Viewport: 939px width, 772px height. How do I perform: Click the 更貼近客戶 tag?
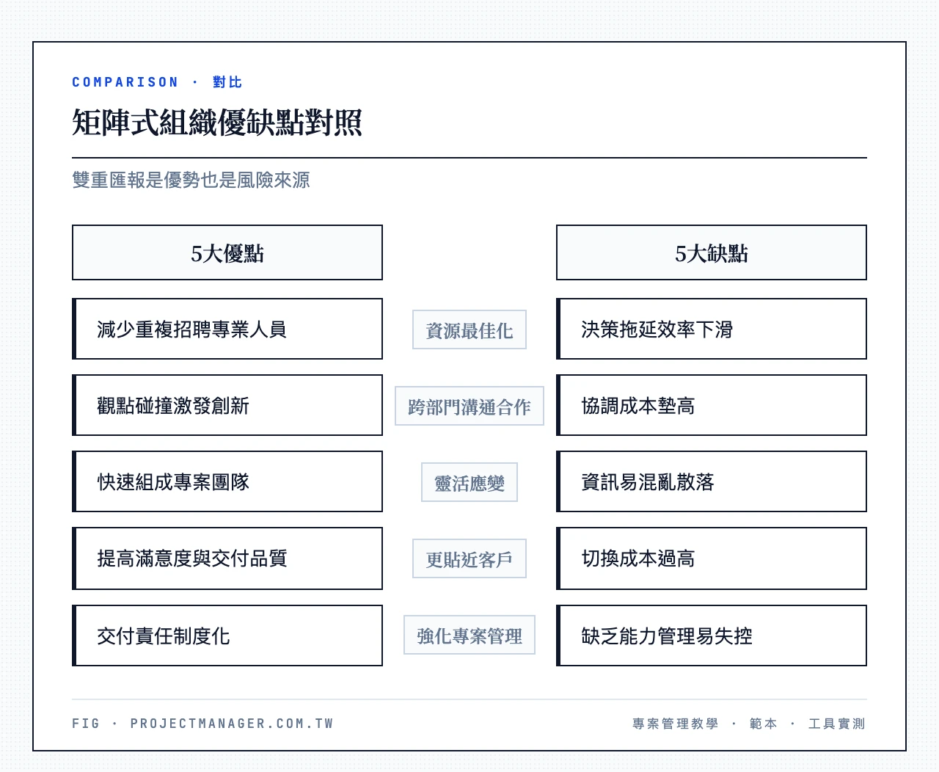point(469,558)
